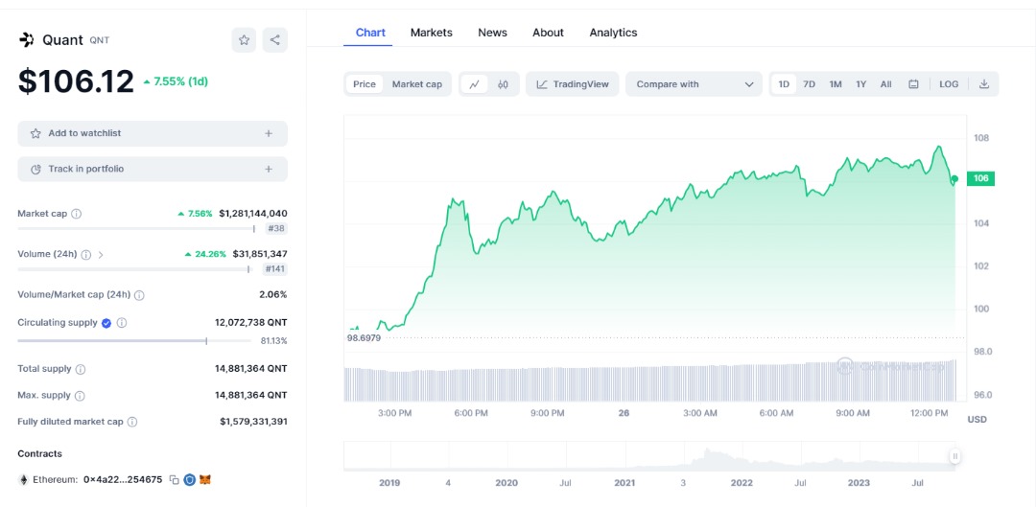This screenshot has width=1036, height=507.
Task: Click the 12,072,738 QNT supply value
Action: coord(251,323)
